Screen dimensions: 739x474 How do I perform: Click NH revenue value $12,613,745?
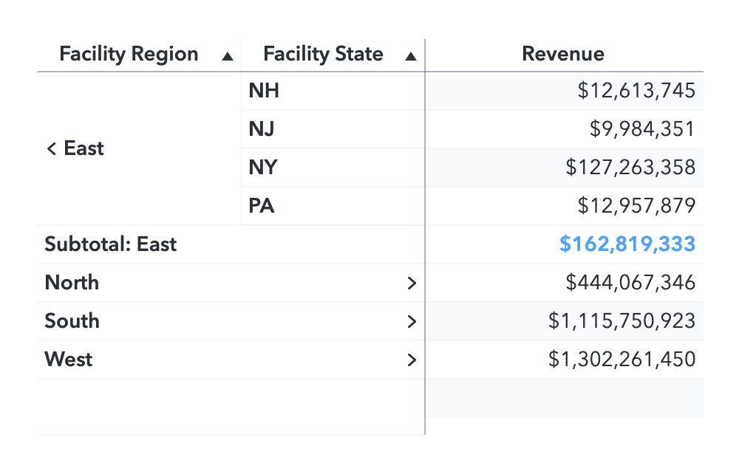point(636,91)
